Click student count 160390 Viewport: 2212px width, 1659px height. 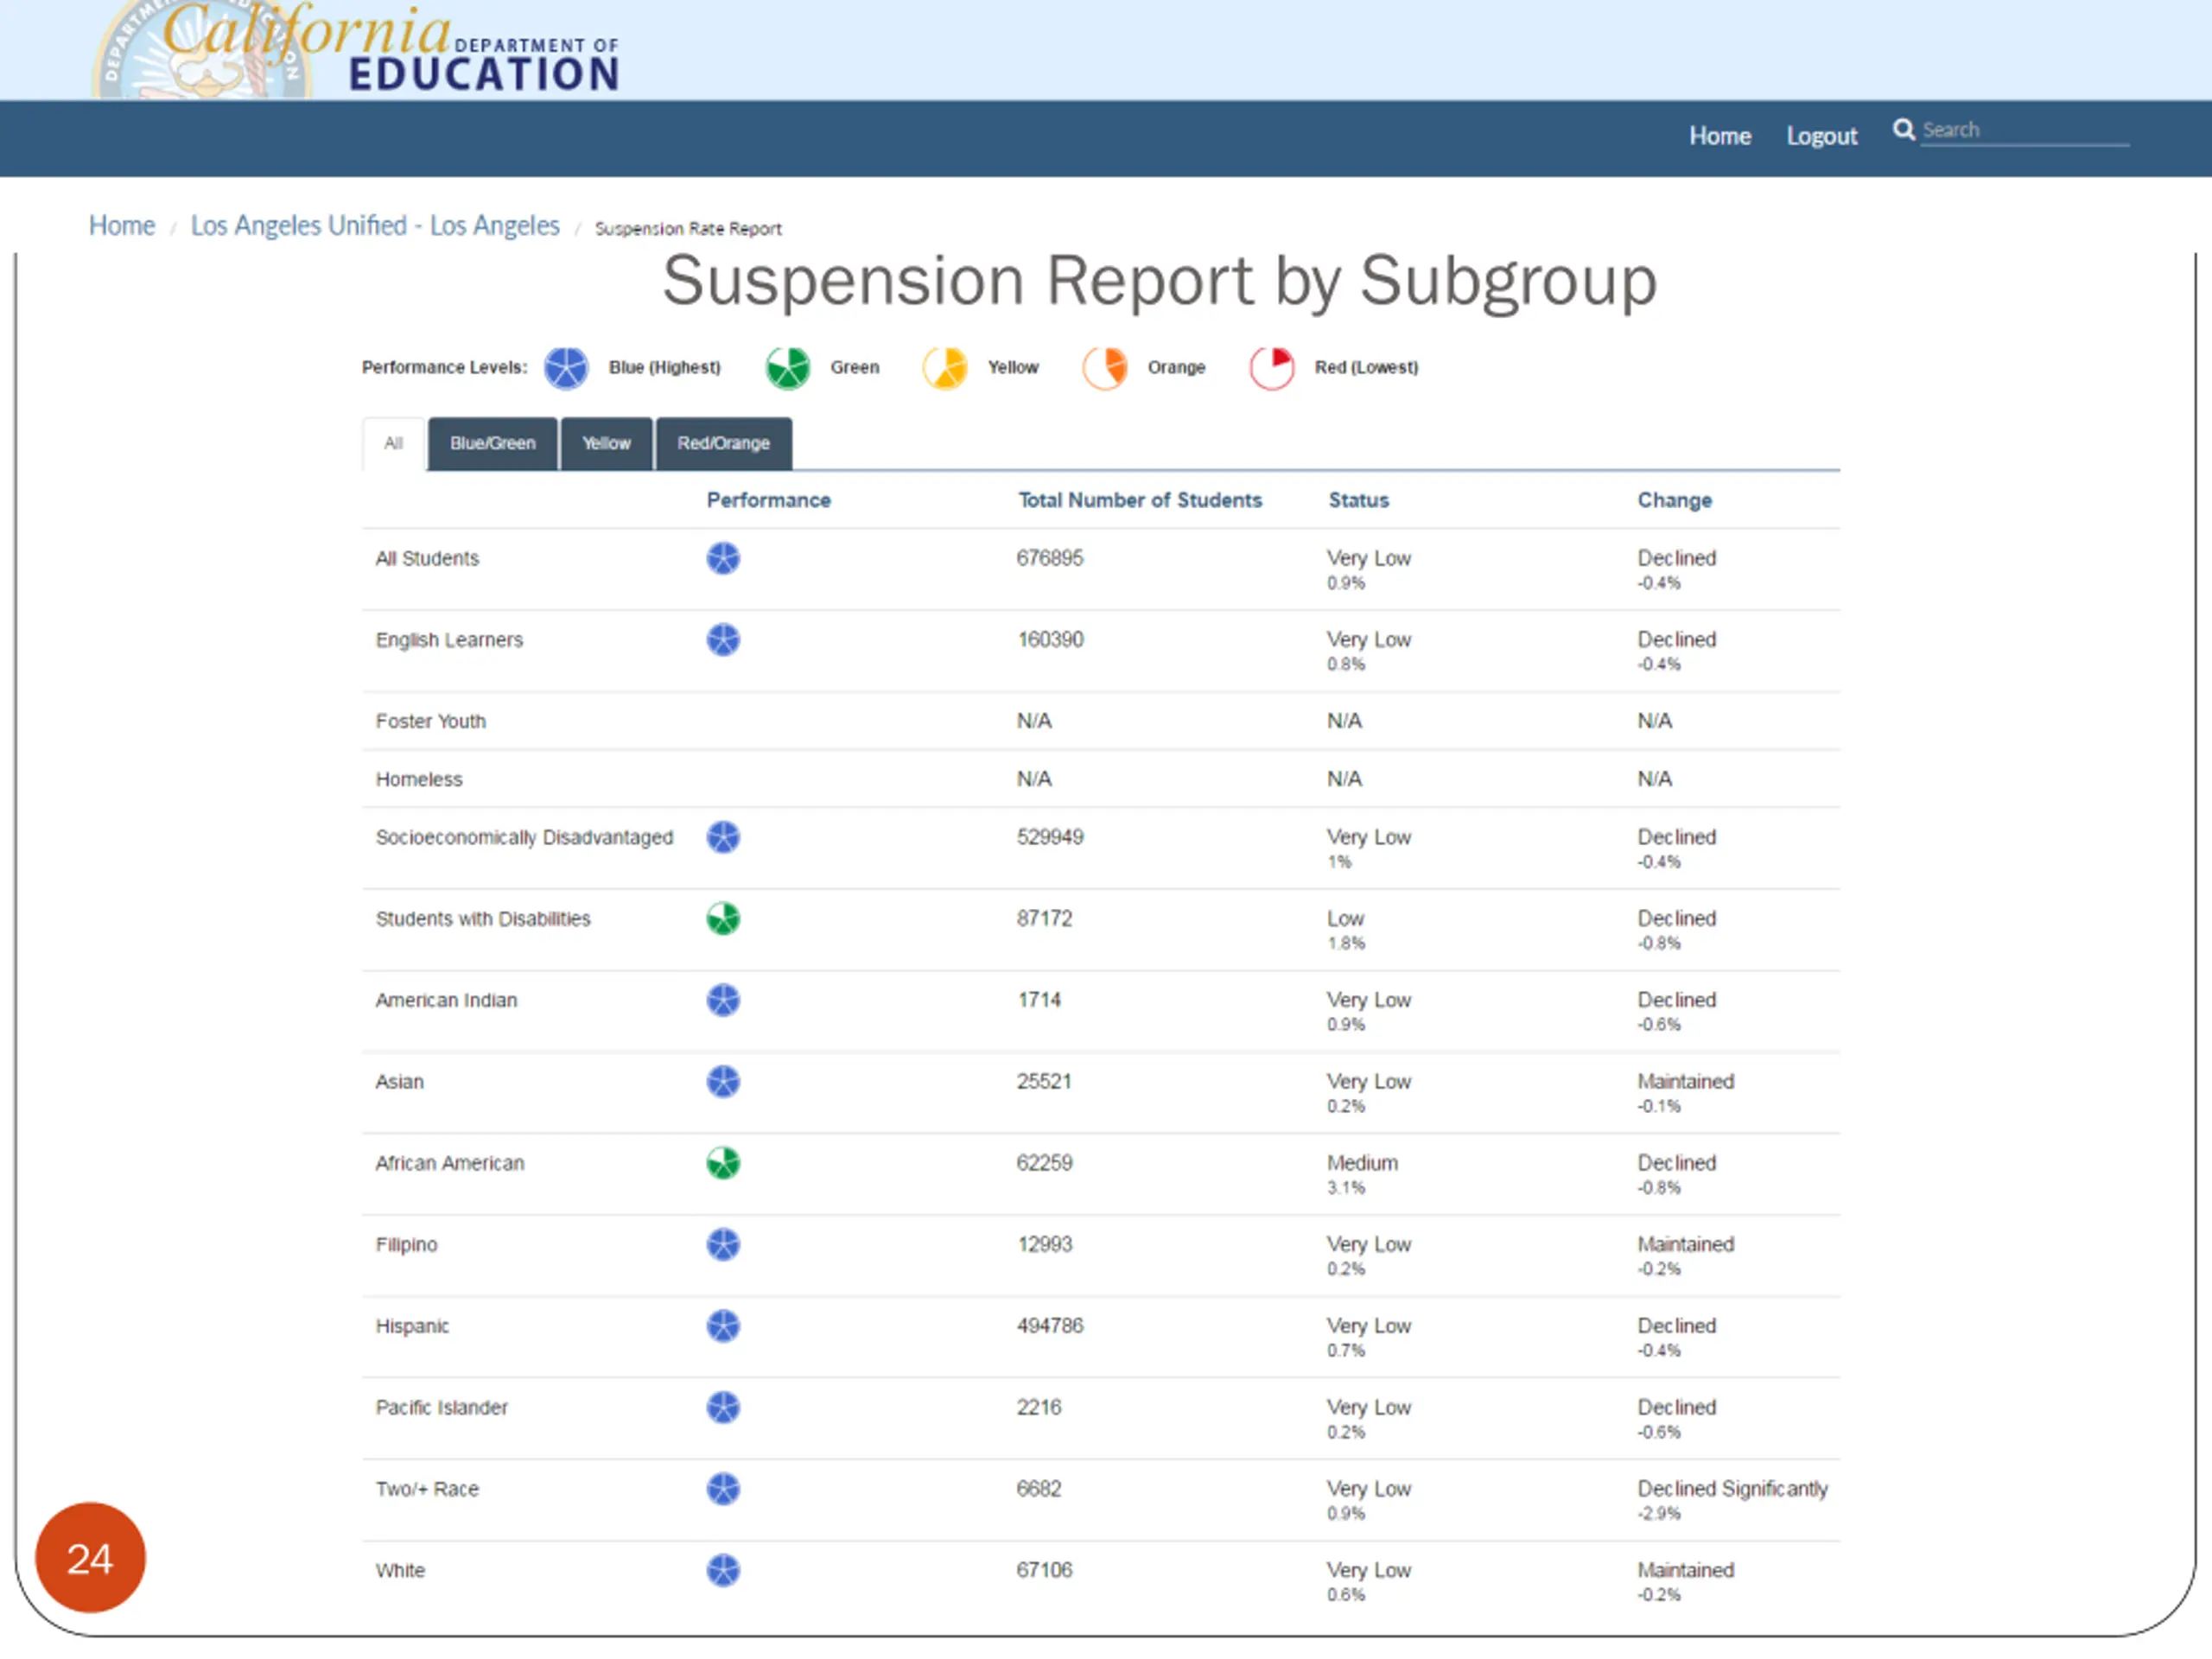pyautogui.click(x=1050, y=639)
